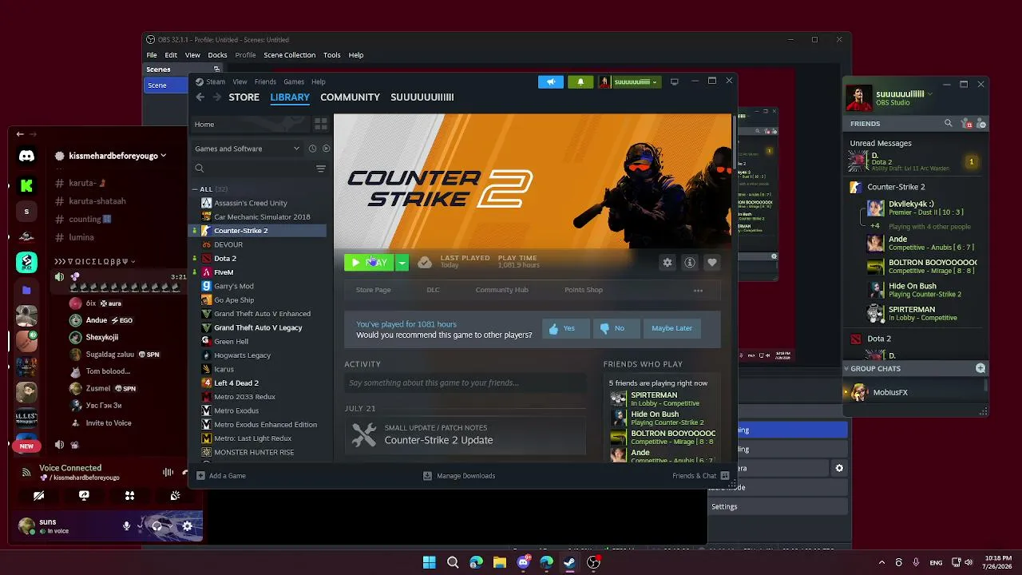
Task: Collapse the Discord voice category header
Action: 94,261
